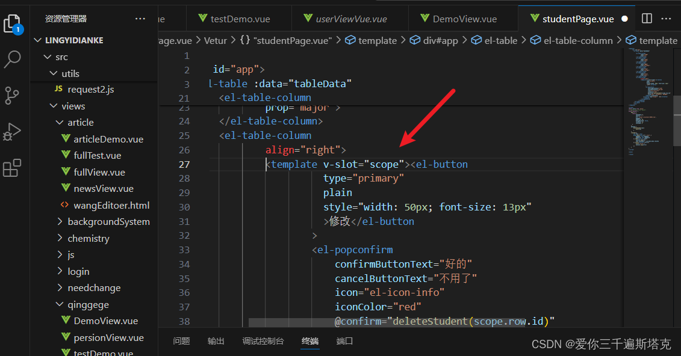Open editor more actions ellipsis
Viewport: 681px width, 356px height.
click(666, 19)
